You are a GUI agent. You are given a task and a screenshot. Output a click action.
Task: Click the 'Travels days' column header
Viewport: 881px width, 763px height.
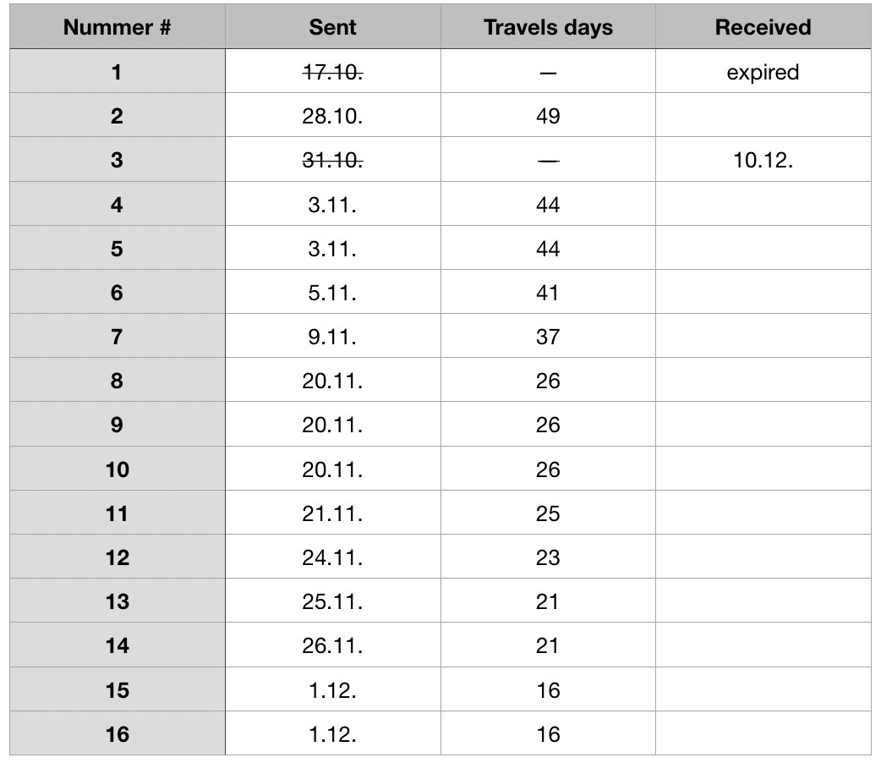548,27
